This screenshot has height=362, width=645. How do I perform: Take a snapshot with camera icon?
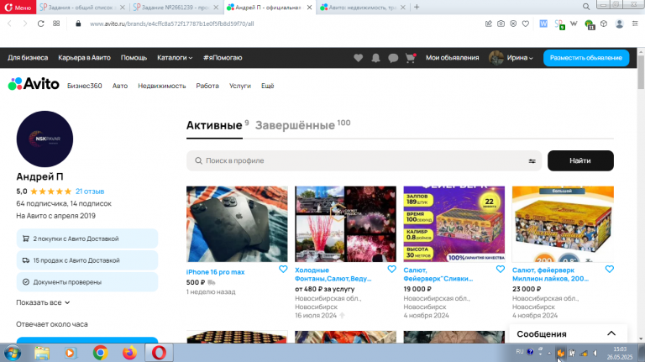tap(501, 24)
